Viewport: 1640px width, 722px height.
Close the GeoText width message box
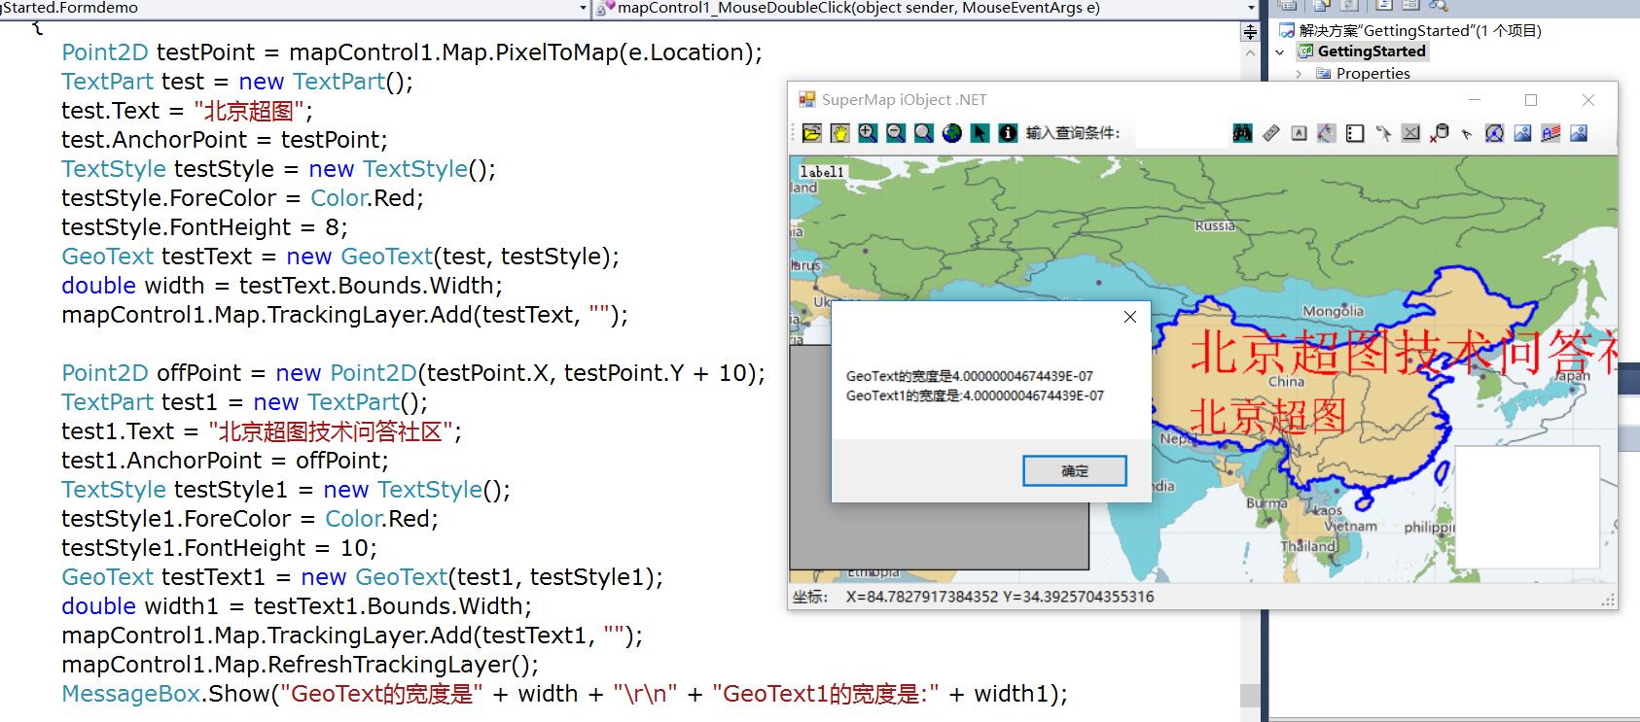click(1130, 317)
